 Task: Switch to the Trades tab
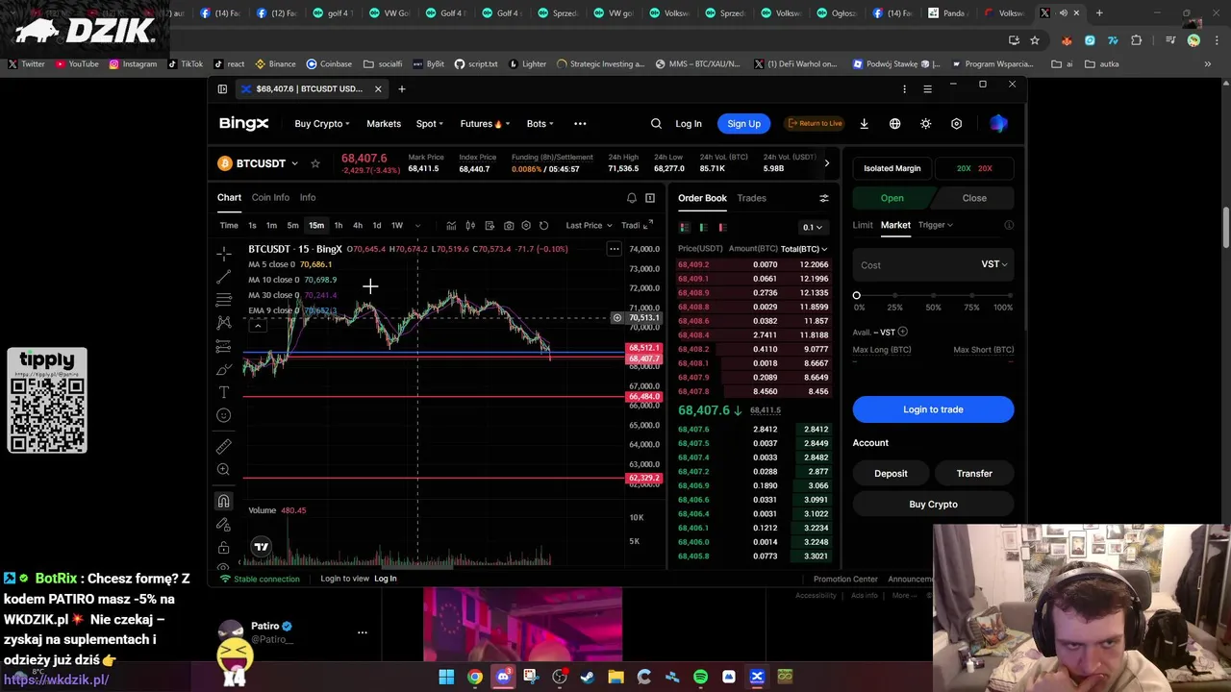752,198
